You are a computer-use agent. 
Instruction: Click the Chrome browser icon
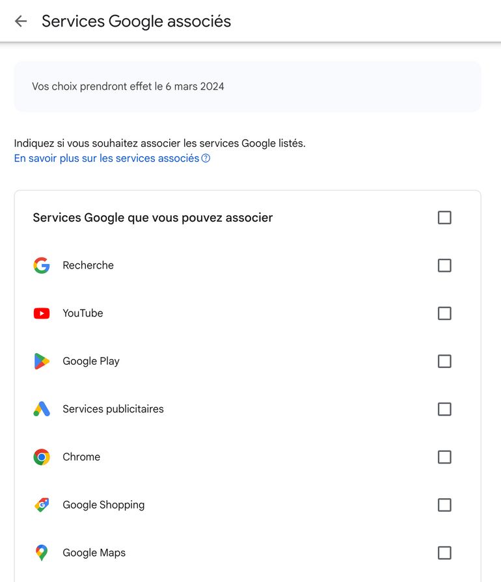click(x=42, y=457)
